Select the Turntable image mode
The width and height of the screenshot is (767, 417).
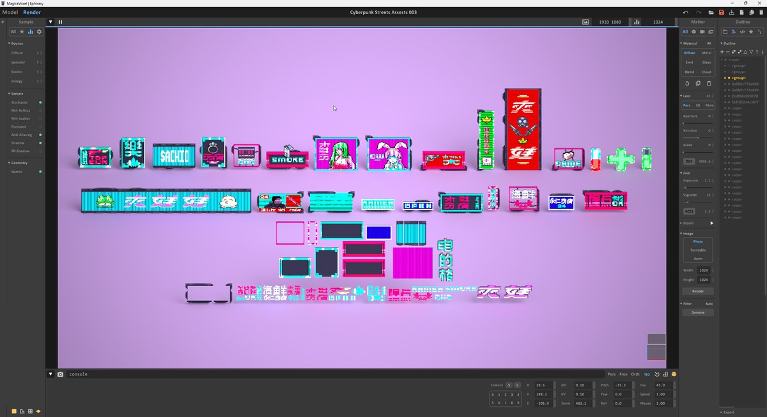pyautogui.click(x=698, y=250)
